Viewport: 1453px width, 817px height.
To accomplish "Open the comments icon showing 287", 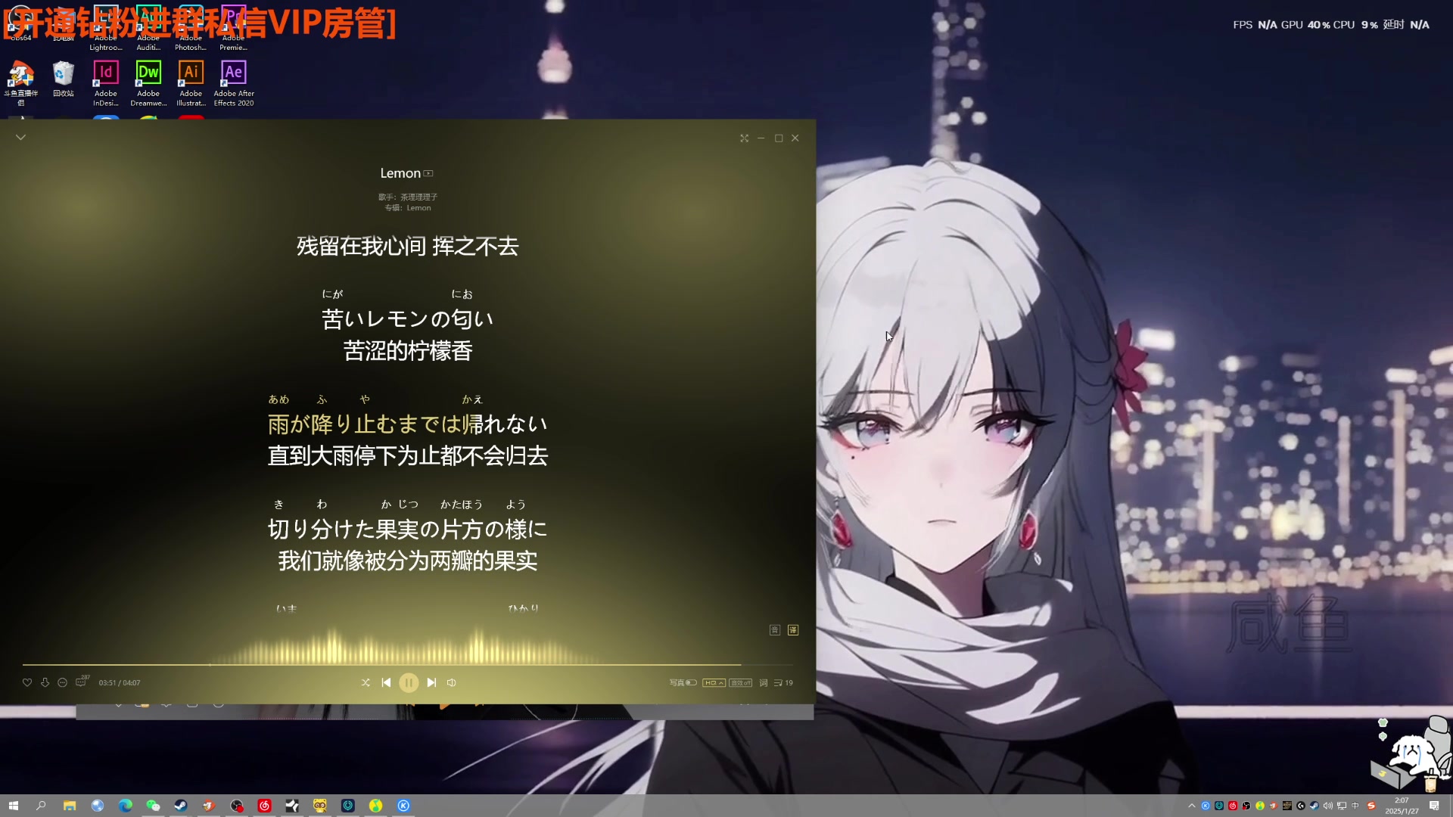I will 82,682.
